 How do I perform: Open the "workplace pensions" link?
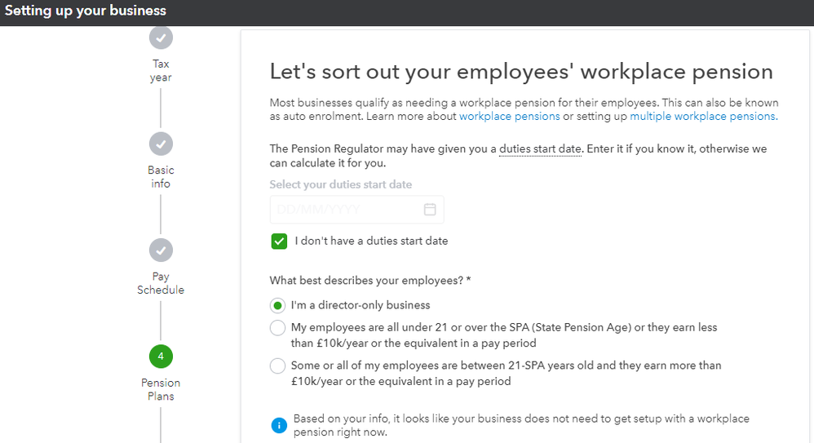point(509,117)
